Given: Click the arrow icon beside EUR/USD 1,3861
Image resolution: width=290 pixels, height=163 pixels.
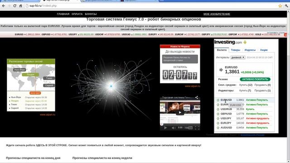Looking at the screenshot, I should [x=221, y=70].
